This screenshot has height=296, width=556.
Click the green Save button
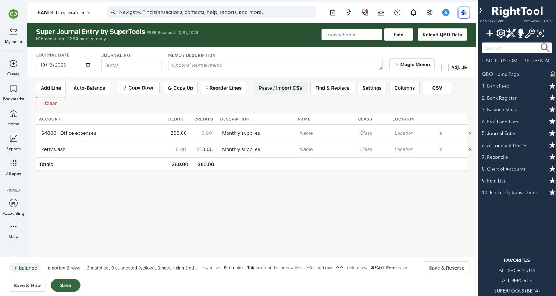[65, 285]
